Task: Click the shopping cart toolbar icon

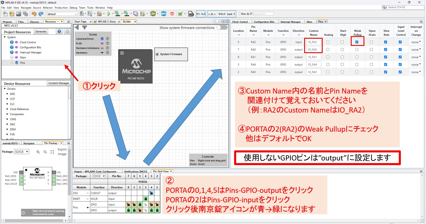Action: [x=180, y=14]
